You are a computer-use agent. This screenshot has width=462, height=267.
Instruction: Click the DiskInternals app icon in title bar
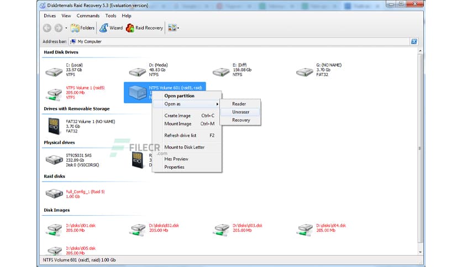coord(43,6)
